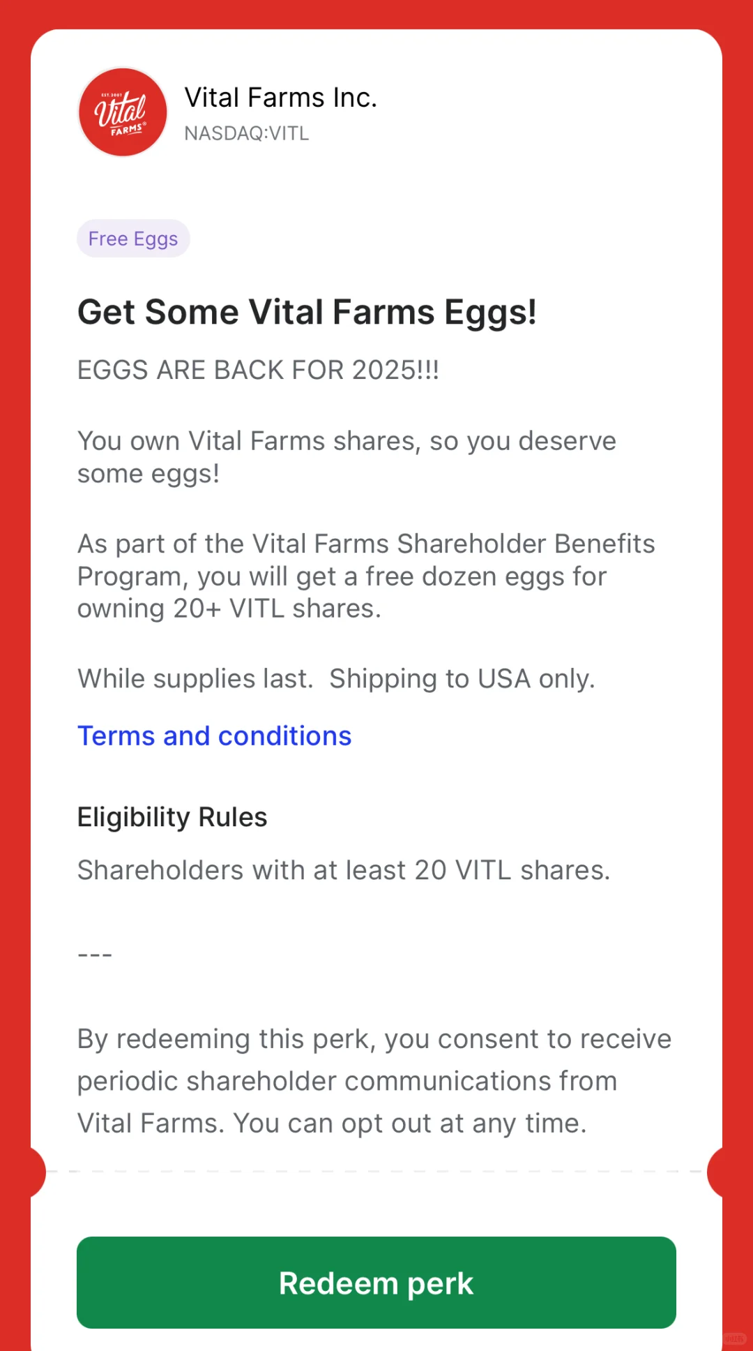Tap the Vital Farms round logo

coord(123,112)
